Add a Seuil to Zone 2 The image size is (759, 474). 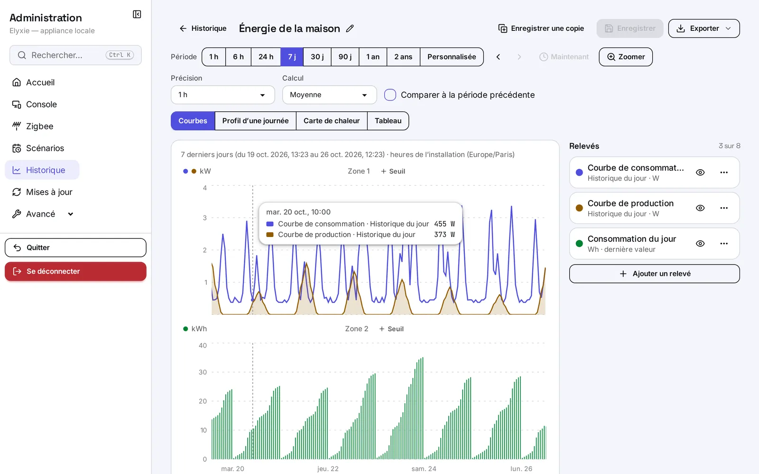pyautogui.click(x=391, y=329)
